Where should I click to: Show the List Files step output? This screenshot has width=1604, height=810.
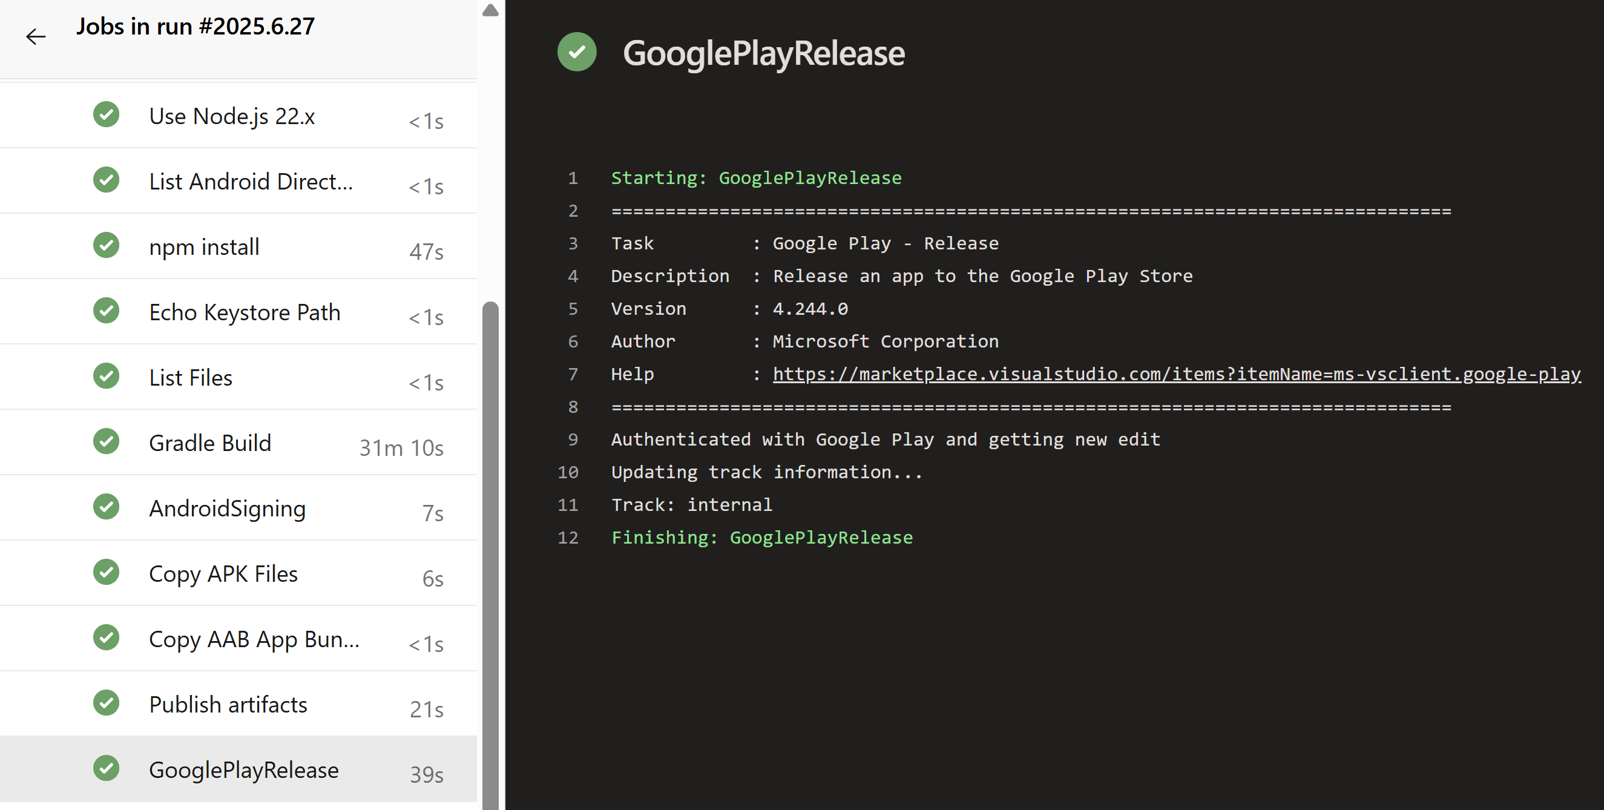pyautogui.click(x=191, y=378)
